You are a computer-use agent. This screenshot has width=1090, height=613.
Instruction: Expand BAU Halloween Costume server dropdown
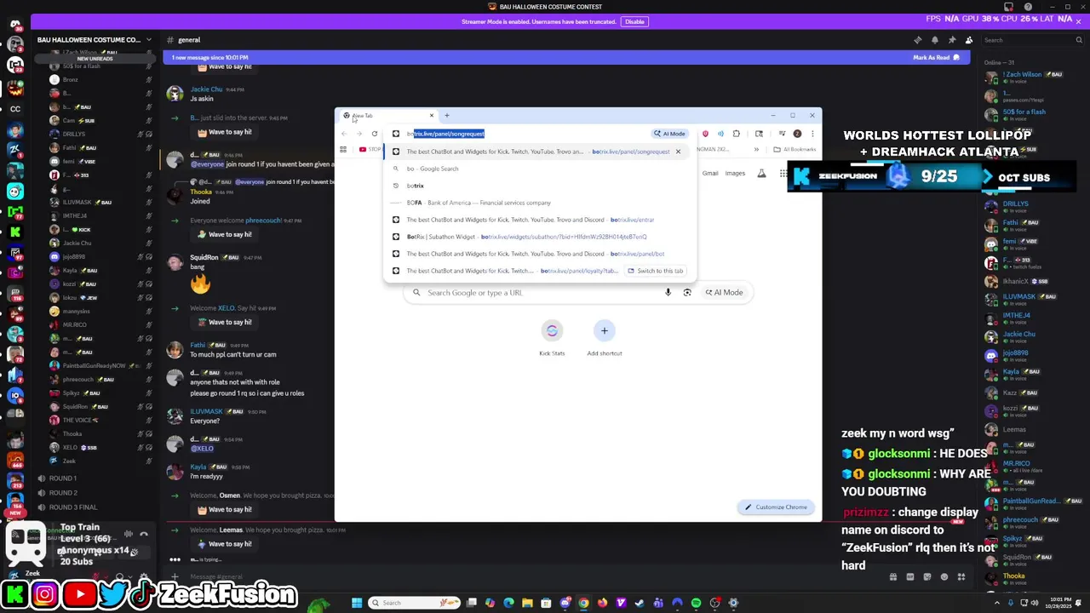[x=148, y=40]
